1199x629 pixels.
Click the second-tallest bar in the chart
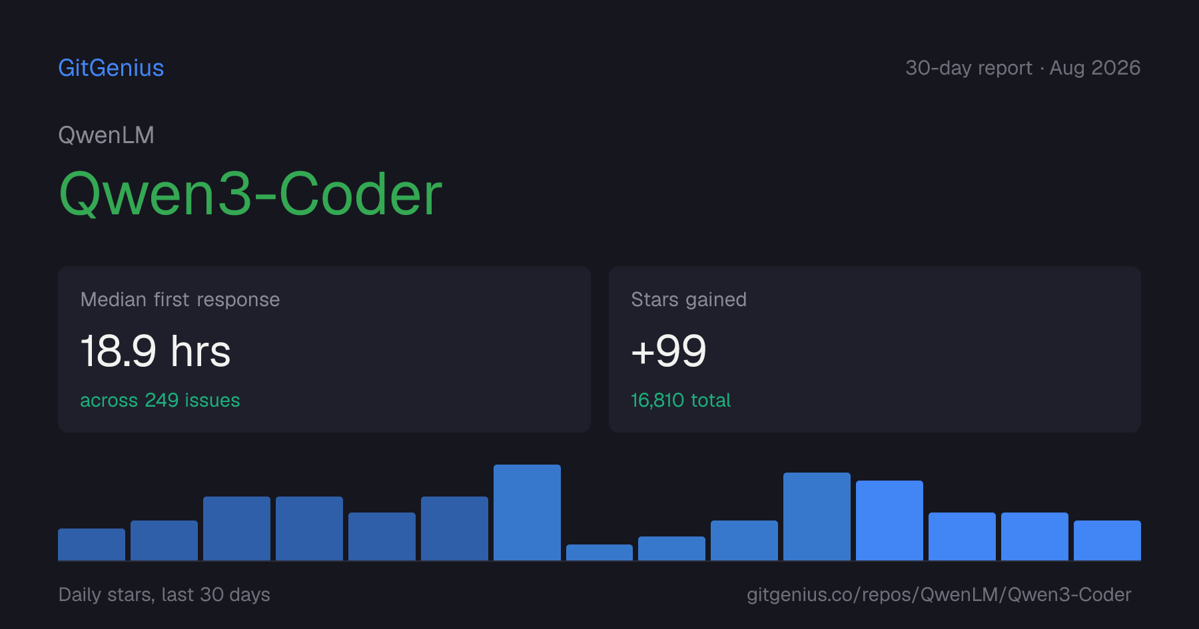tap(817, 517)
